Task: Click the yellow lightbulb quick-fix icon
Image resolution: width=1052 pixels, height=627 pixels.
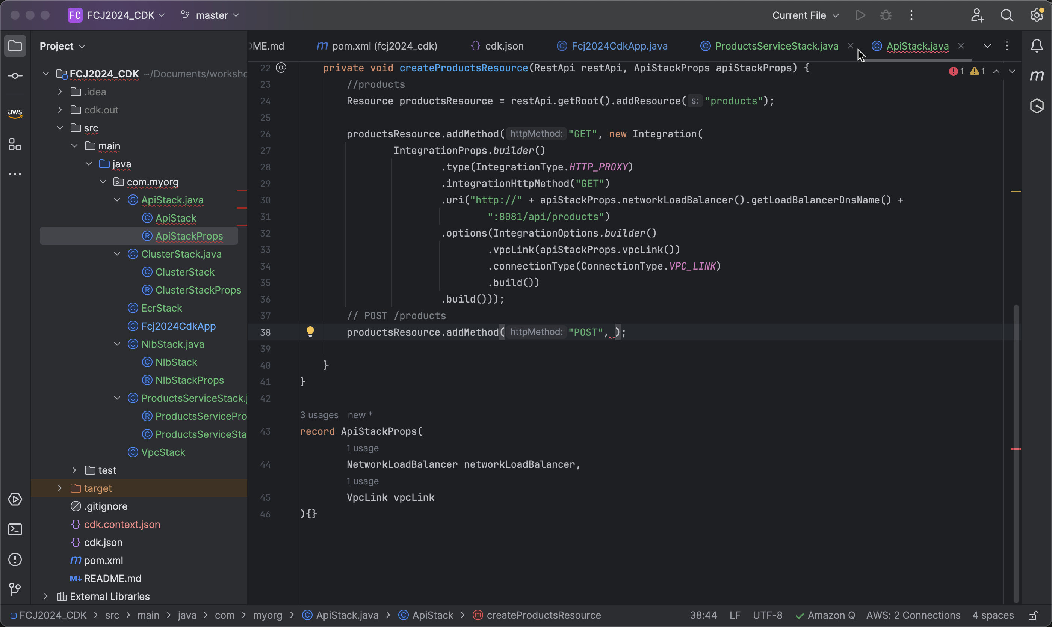Action: click(310, 332)
